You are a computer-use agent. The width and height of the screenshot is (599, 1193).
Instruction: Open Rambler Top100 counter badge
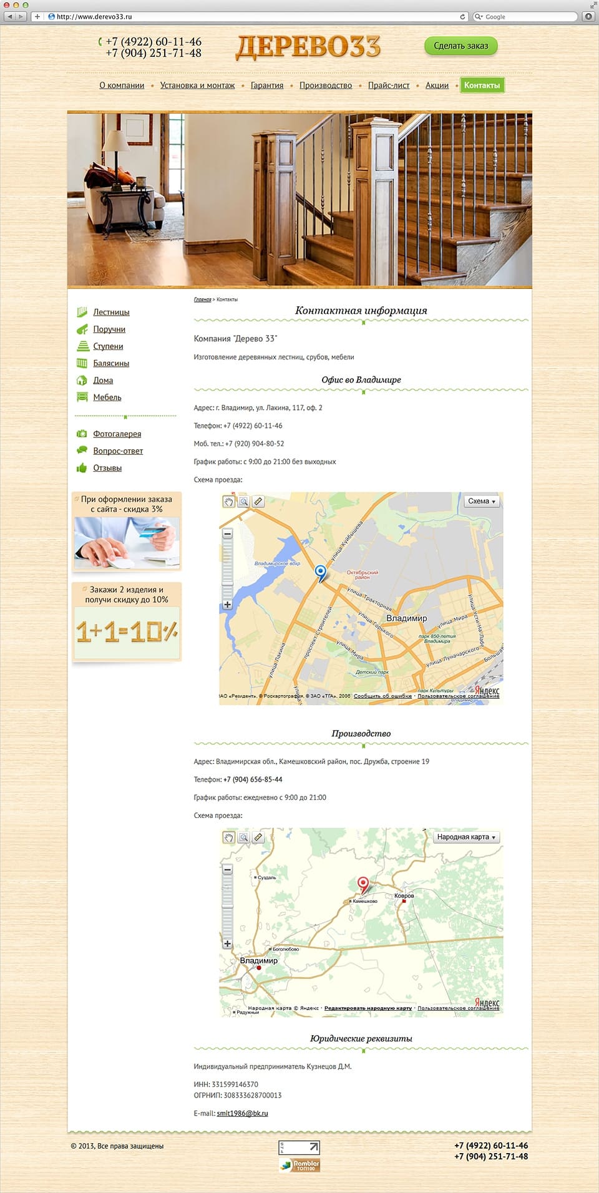click(x=299, y=1165)
